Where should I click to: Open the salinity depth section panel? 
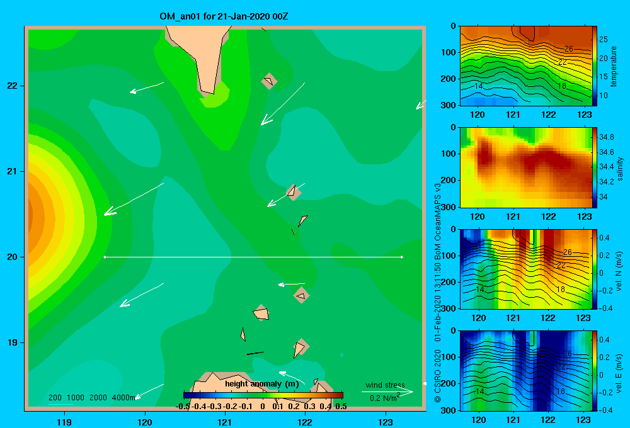pyautogui.click(x=526, y=167)
